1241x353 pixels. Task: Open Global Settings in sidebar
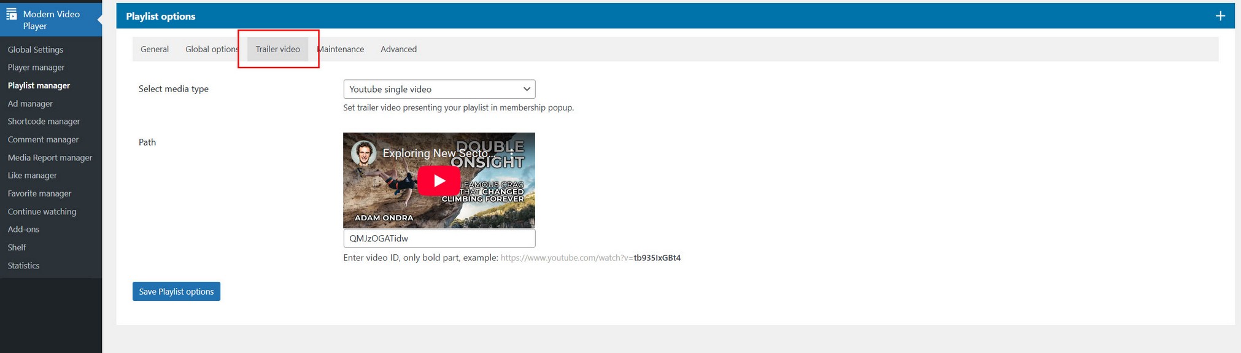pos(36,50)
